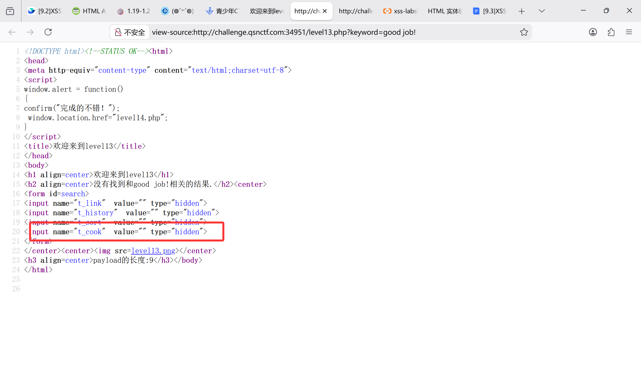Close the active view-source tab
This screenshot has height=376, width=641.
[325, 11]
